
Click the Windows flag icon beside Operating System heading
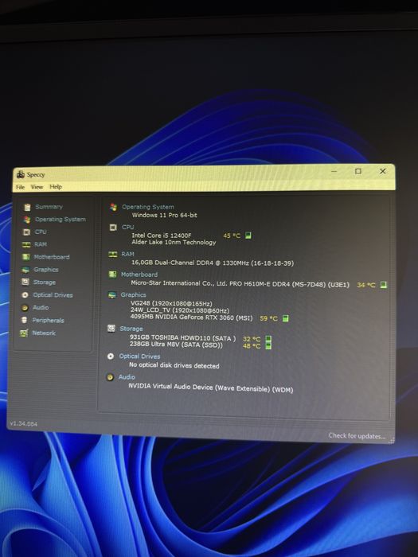[113, 207]
